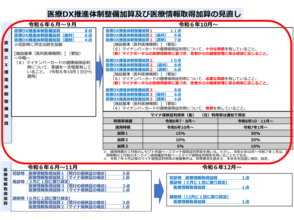Select the line "医療DX推進体制整備加算1（歯科）"
This screenshot has height=220, width=294.
143,35
